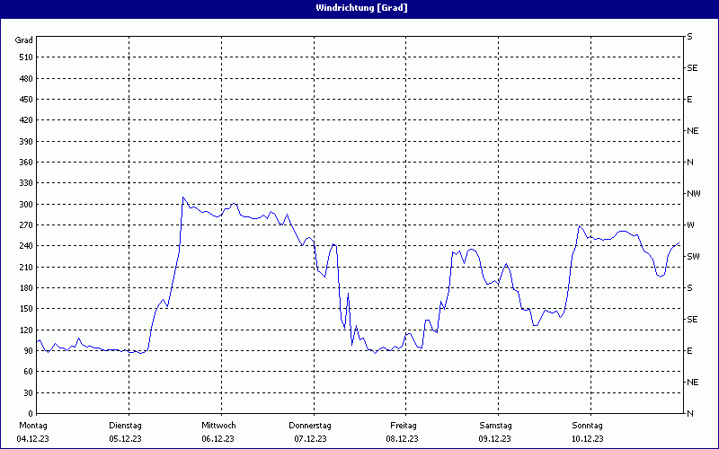Click the 06.12.23 date label
This screenshot has width=719, height=449.
[218, 439]
